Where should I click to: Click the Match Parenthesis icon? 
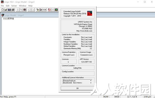tap(45, 10)
